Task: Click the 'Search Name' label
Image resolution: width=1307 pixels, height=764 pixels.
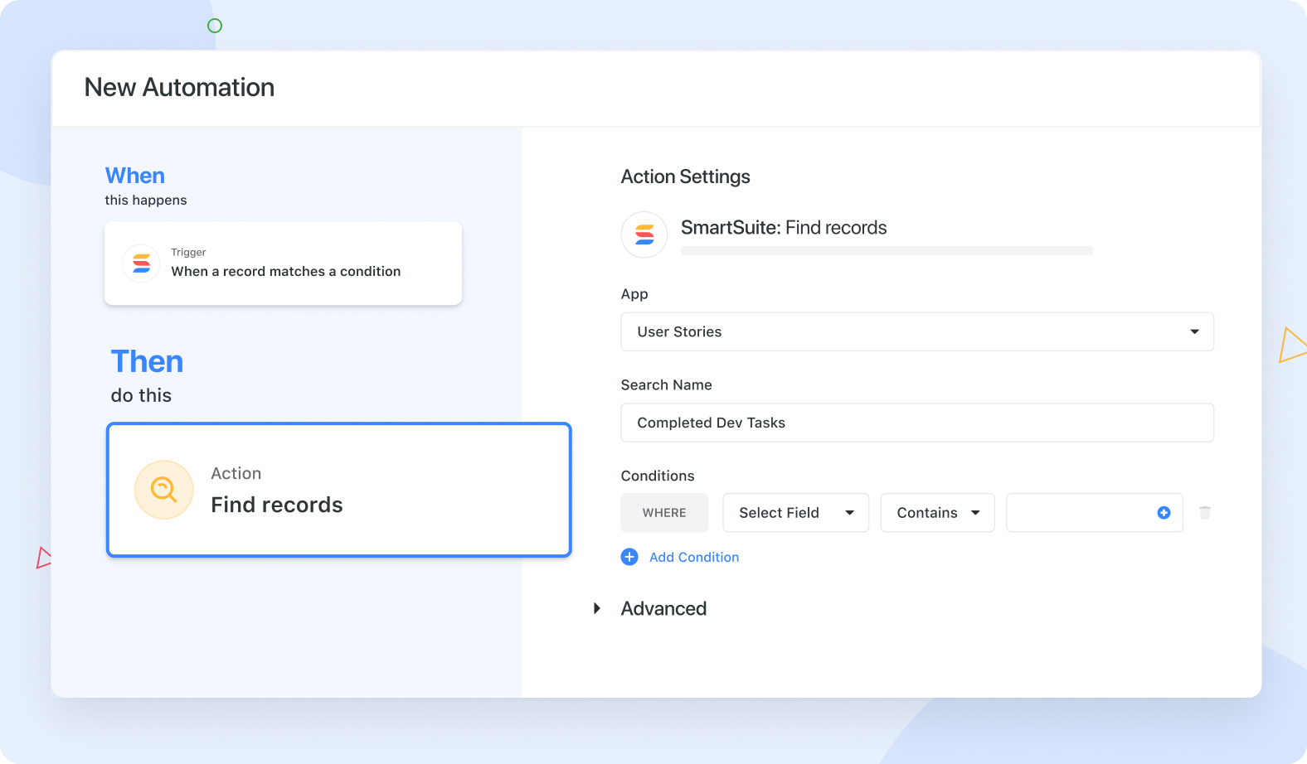Action: tap(666, 384)
